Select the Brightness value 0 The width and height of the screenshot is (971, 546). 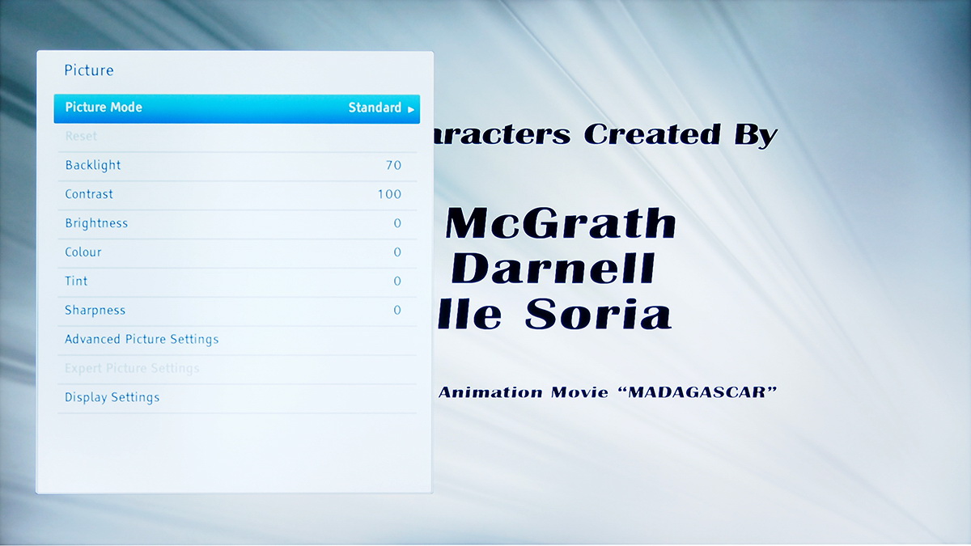pyautogui.click(x=397, y=223)
